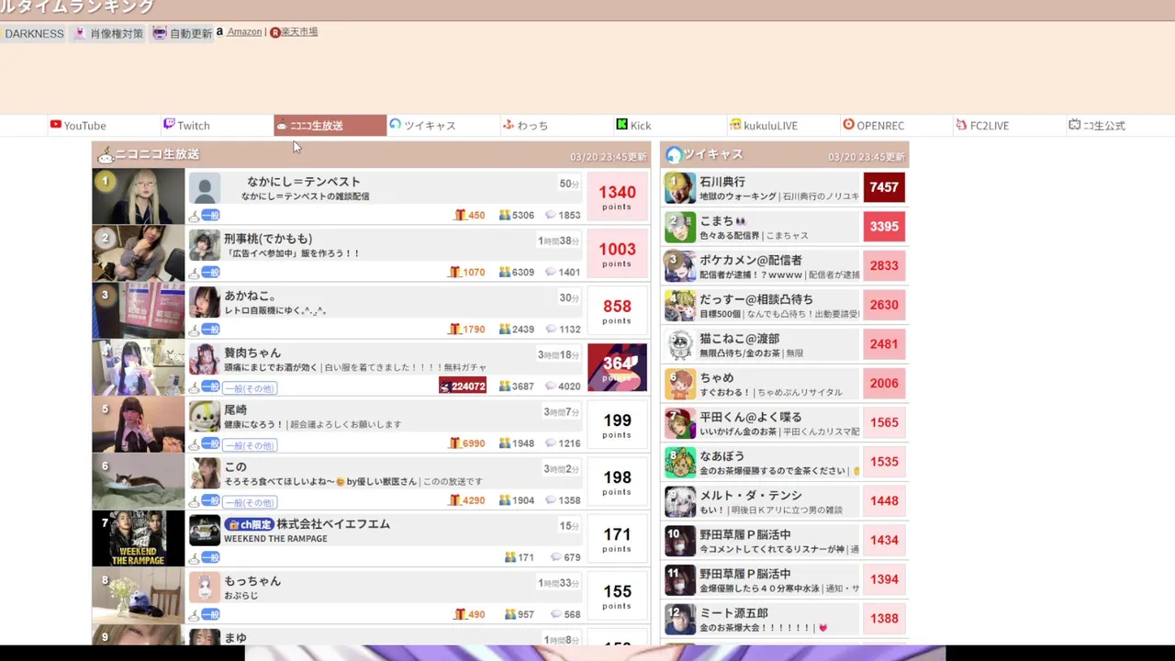The height and width of the screenshot is (661, 1175).
Task: Click なかにし=テンペスト default avatar icon
Action: click(205, 188)
